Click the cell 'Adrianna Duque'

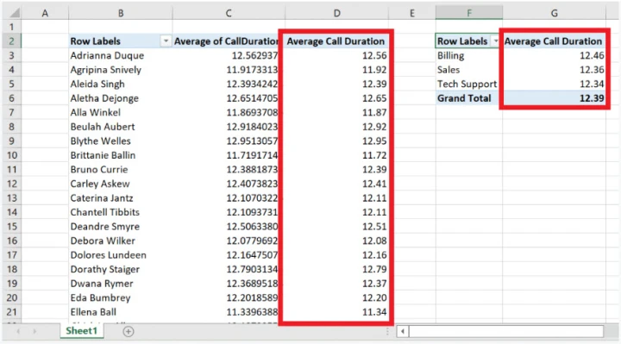[x=121, y=55]
